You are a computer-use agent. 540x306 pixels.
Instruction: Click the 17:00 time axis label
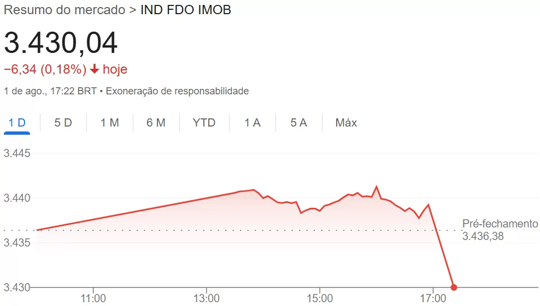tap(433, 298)
